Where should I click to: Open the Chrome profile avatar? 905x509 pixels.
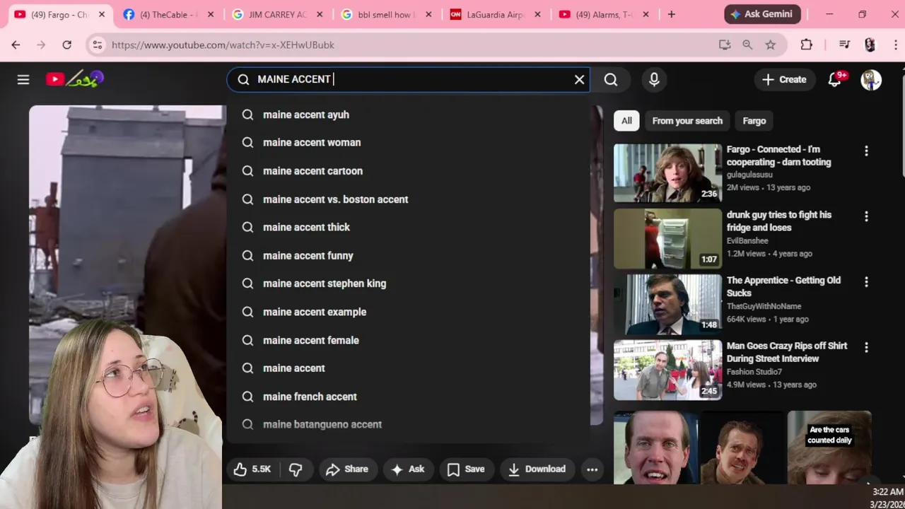point(870,45)
